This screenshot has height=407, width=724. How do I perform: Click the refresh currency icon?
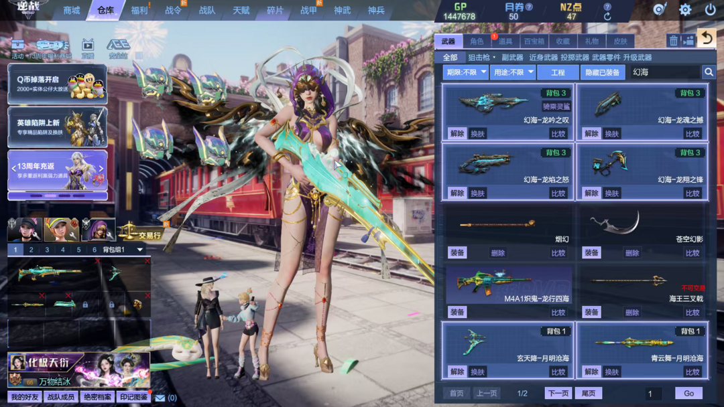pyautogui.click(x=607, y=17)
